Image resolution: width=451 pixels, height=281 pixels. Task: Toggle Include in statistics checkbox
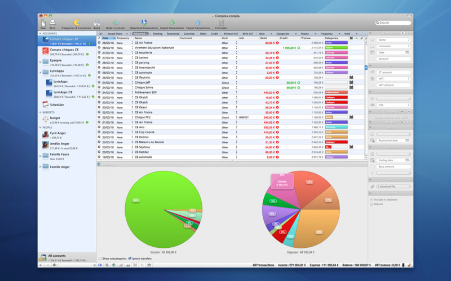click(372, 200)
